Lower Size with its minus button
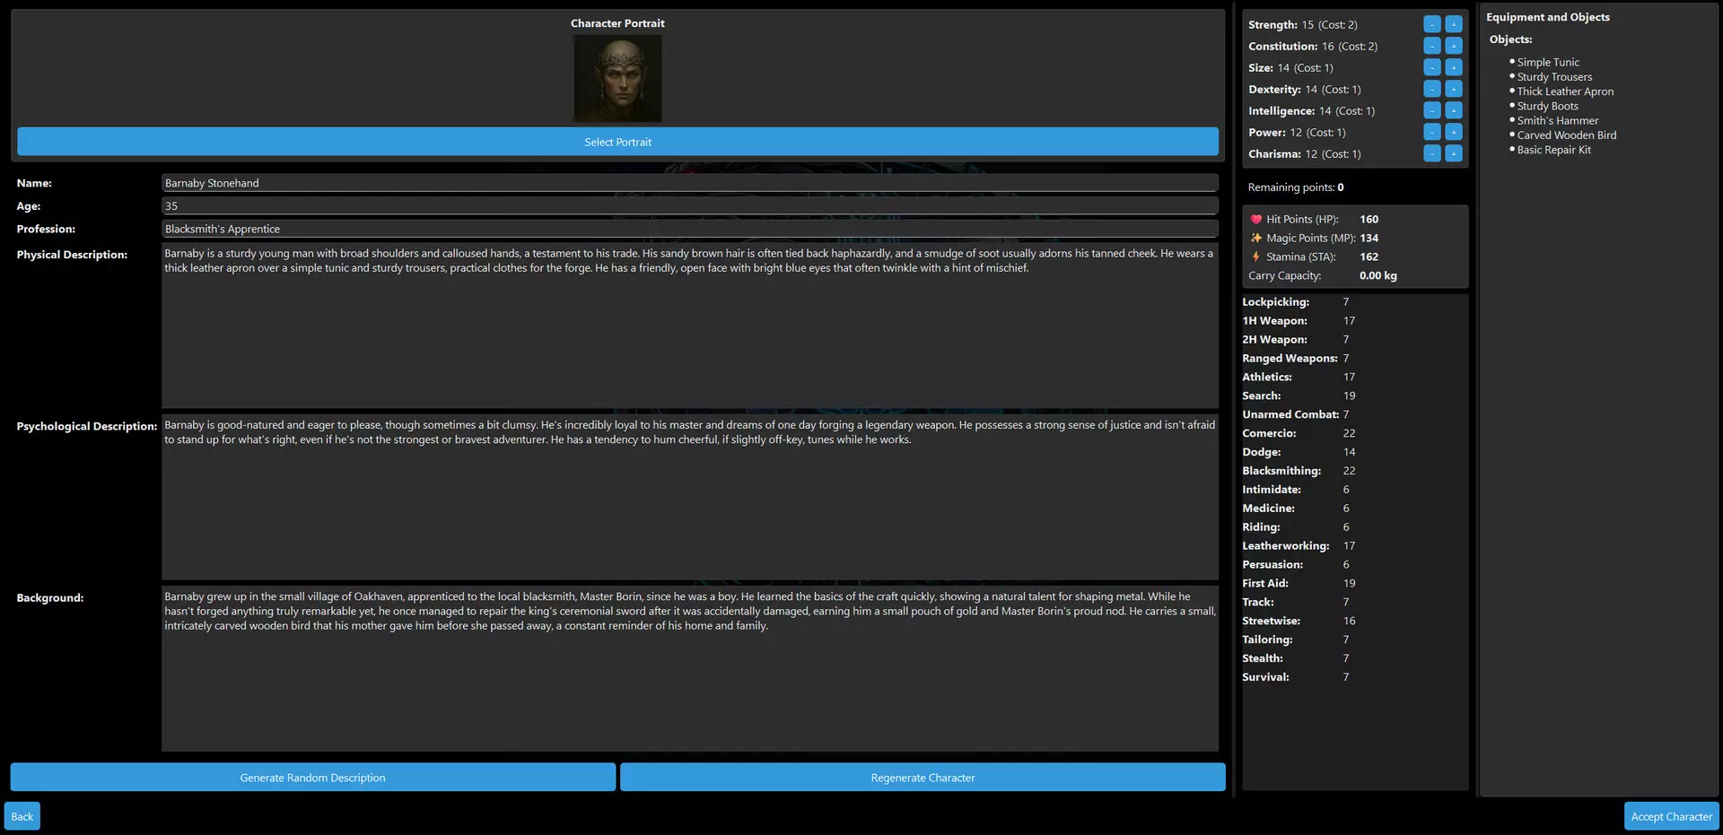Viewport: 1723px width, 835px height. 1432,67
